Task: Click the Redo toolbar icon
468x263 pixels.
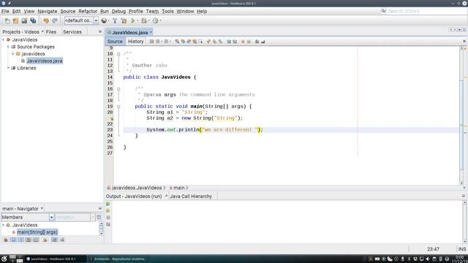Action: (x=55, y=20)
